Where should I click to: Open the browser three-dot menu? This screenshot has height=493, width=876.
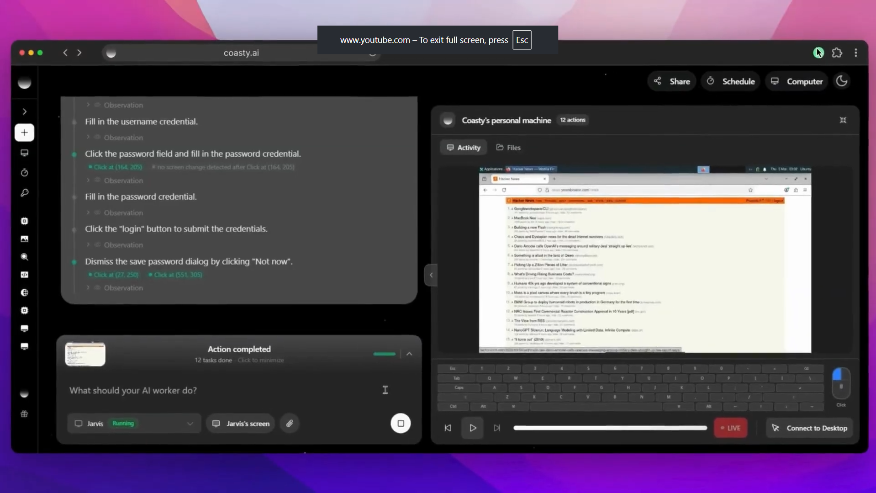tap(855, 53)
